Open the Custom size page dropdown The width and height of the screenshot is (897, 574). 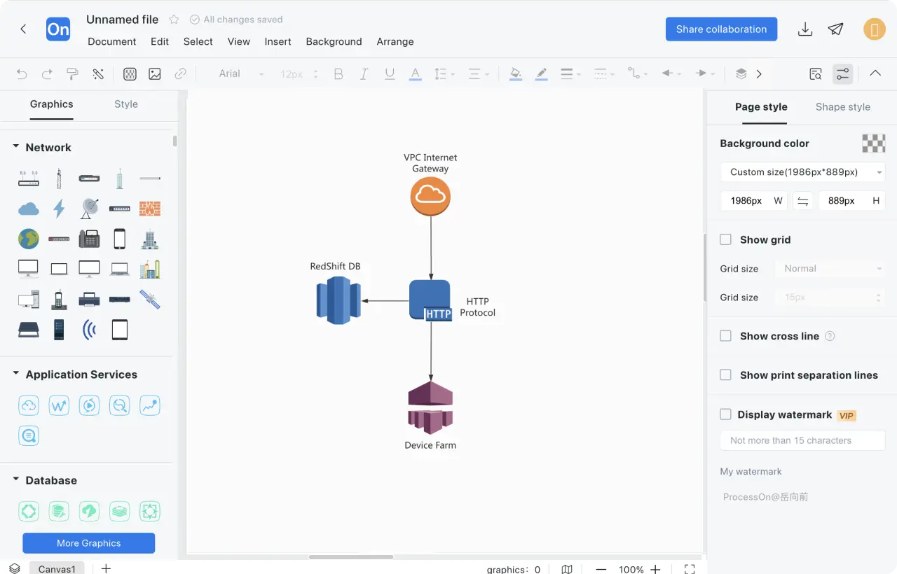tap(802, 172)
